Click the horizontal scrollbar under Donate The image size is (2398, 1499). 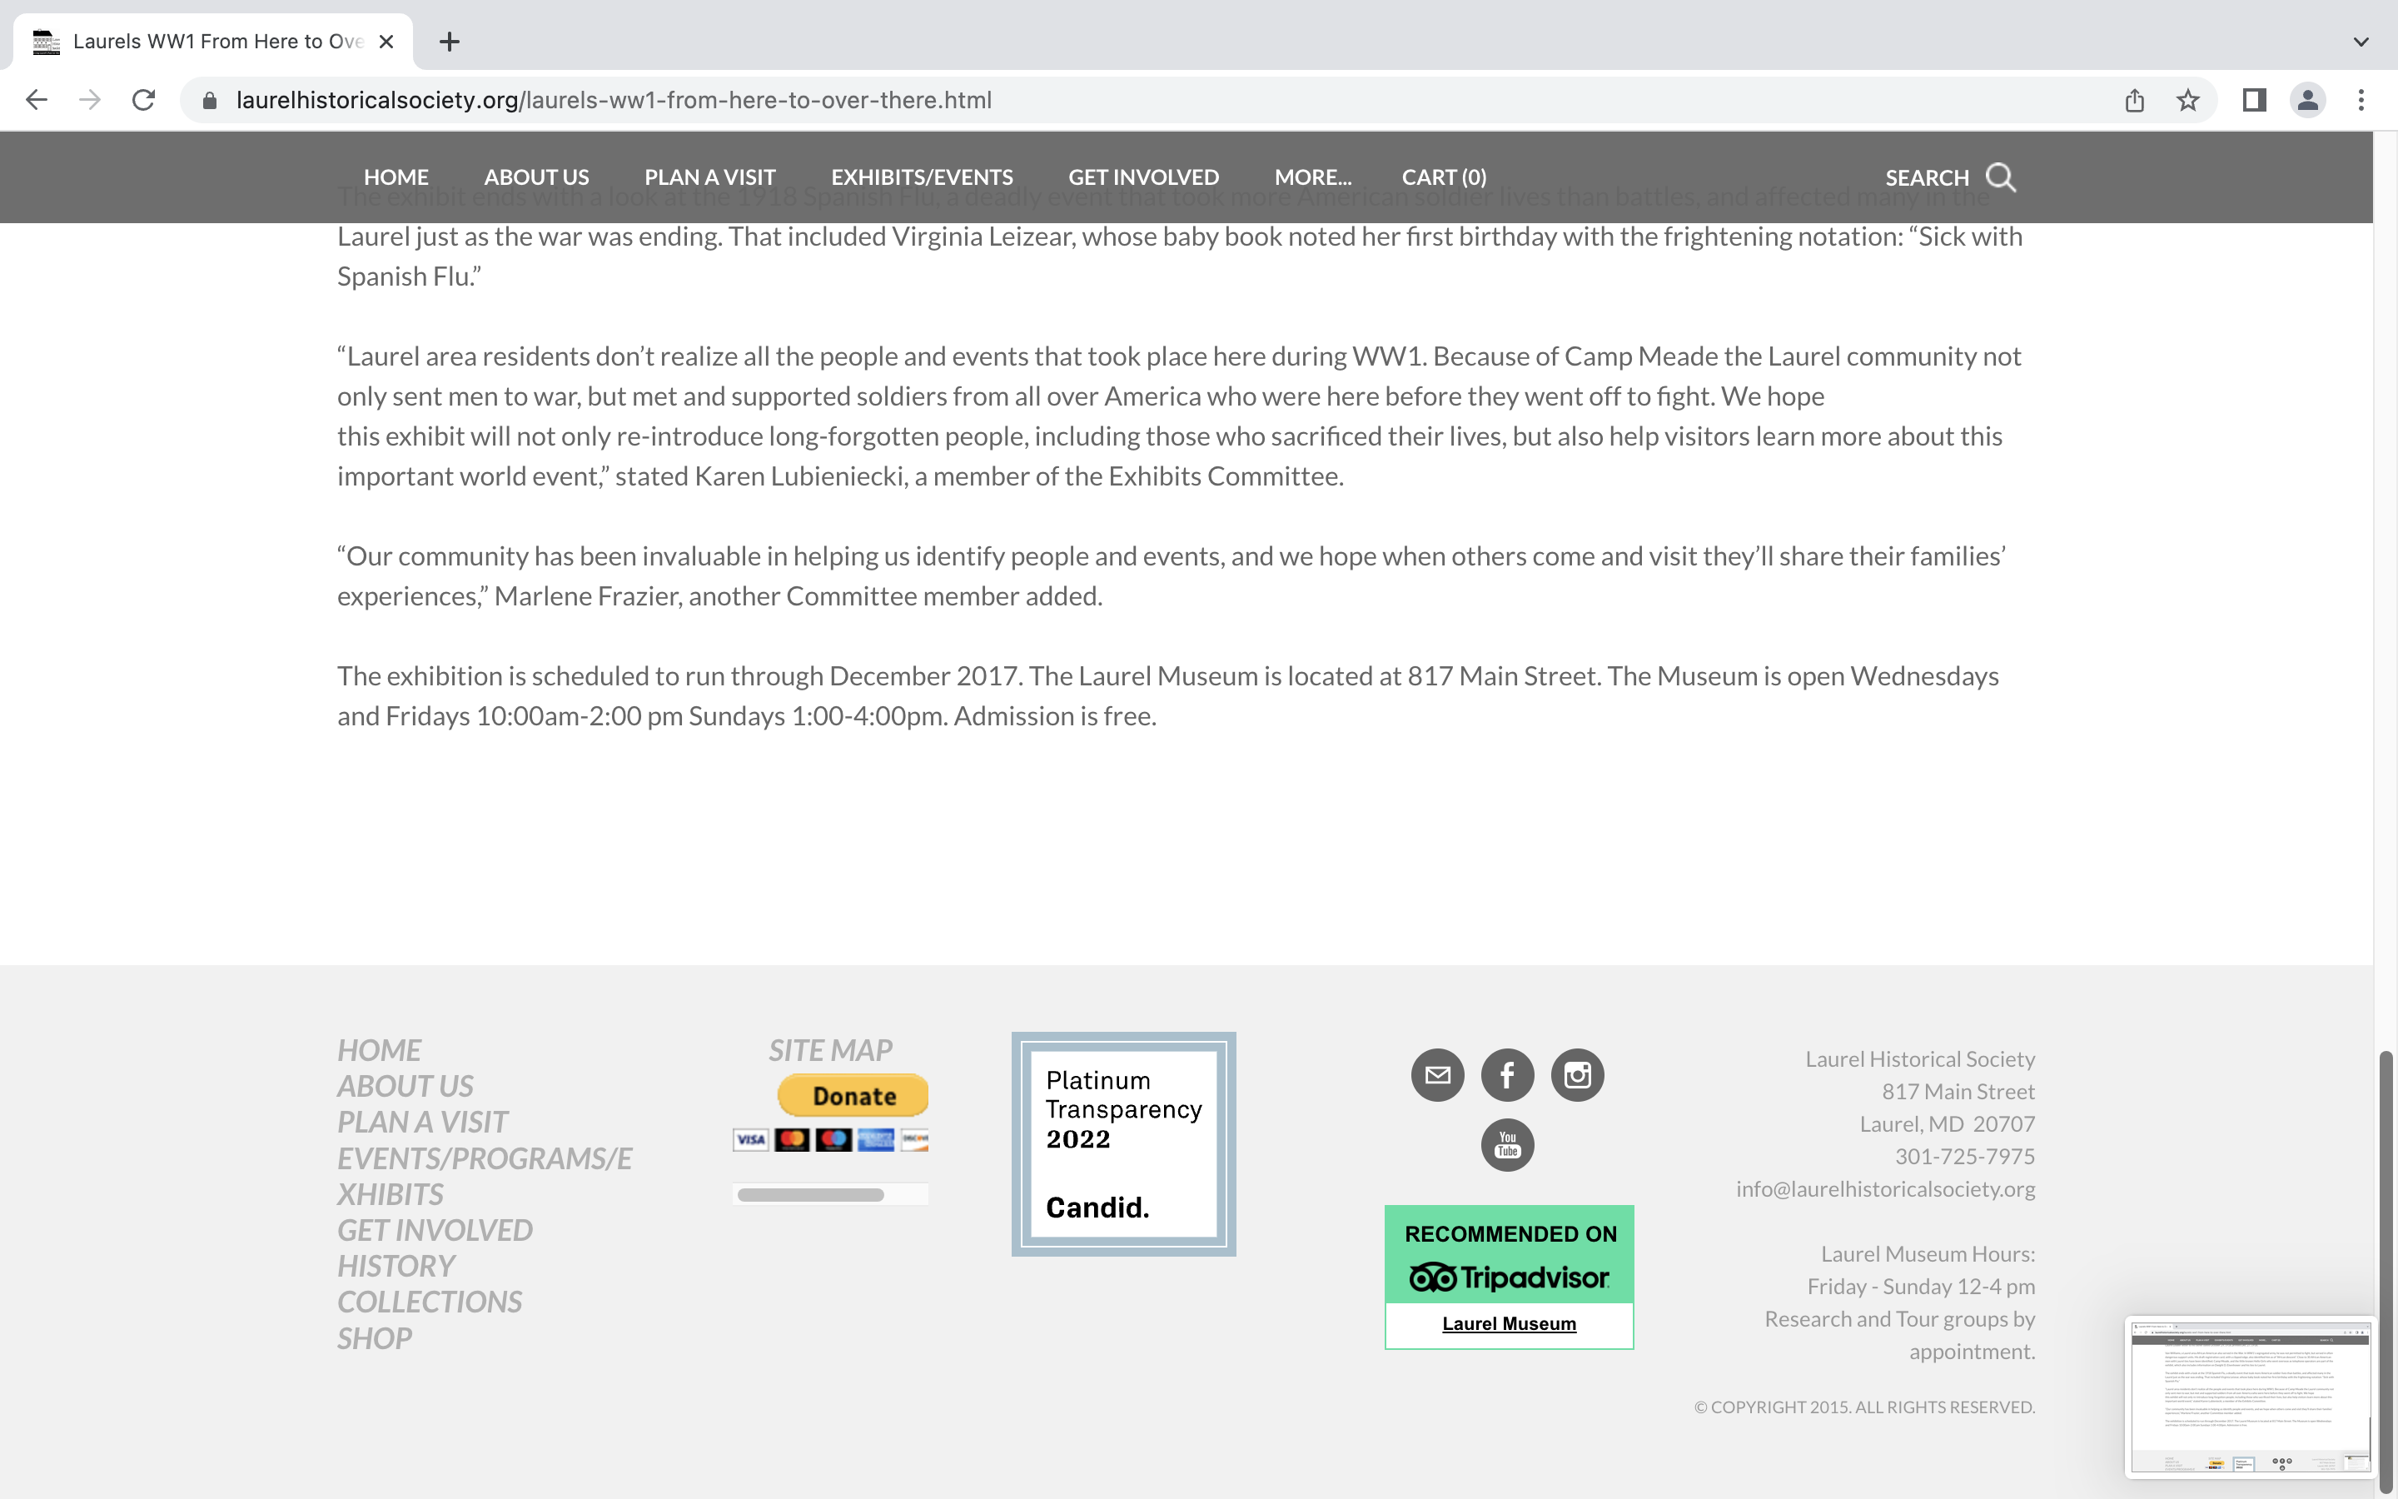(810, 1195)
